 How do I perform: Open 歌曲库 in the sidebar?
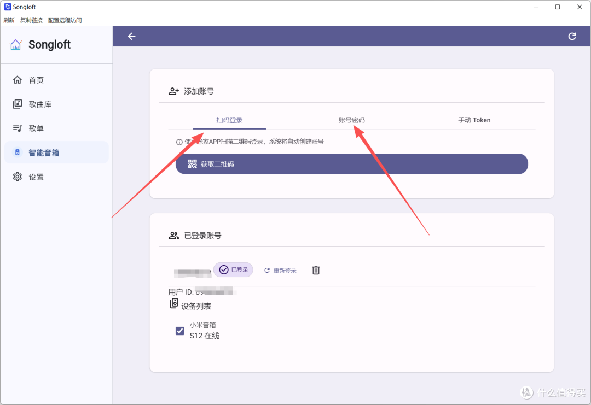[x=56, y=104]
